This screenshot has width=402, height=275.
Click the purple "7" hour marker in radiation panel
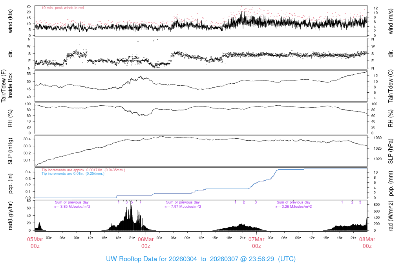(x=140, y=202)
